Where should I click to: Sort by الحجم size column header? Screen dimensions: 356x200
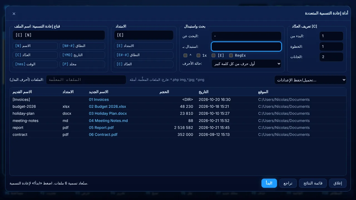click(164, 92)
